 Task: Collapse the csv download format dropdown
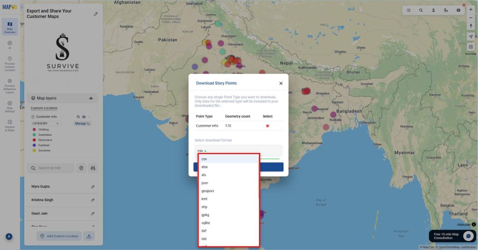(x=202, y=151)
